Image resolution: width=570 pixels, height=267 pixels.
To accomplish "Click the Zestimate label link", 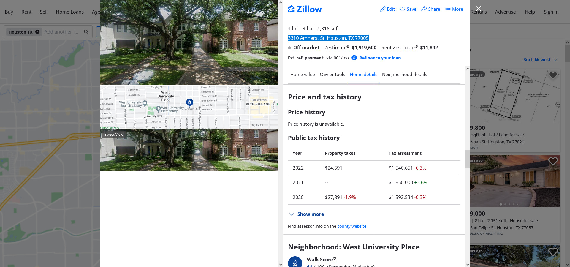I will click(337, 48).
